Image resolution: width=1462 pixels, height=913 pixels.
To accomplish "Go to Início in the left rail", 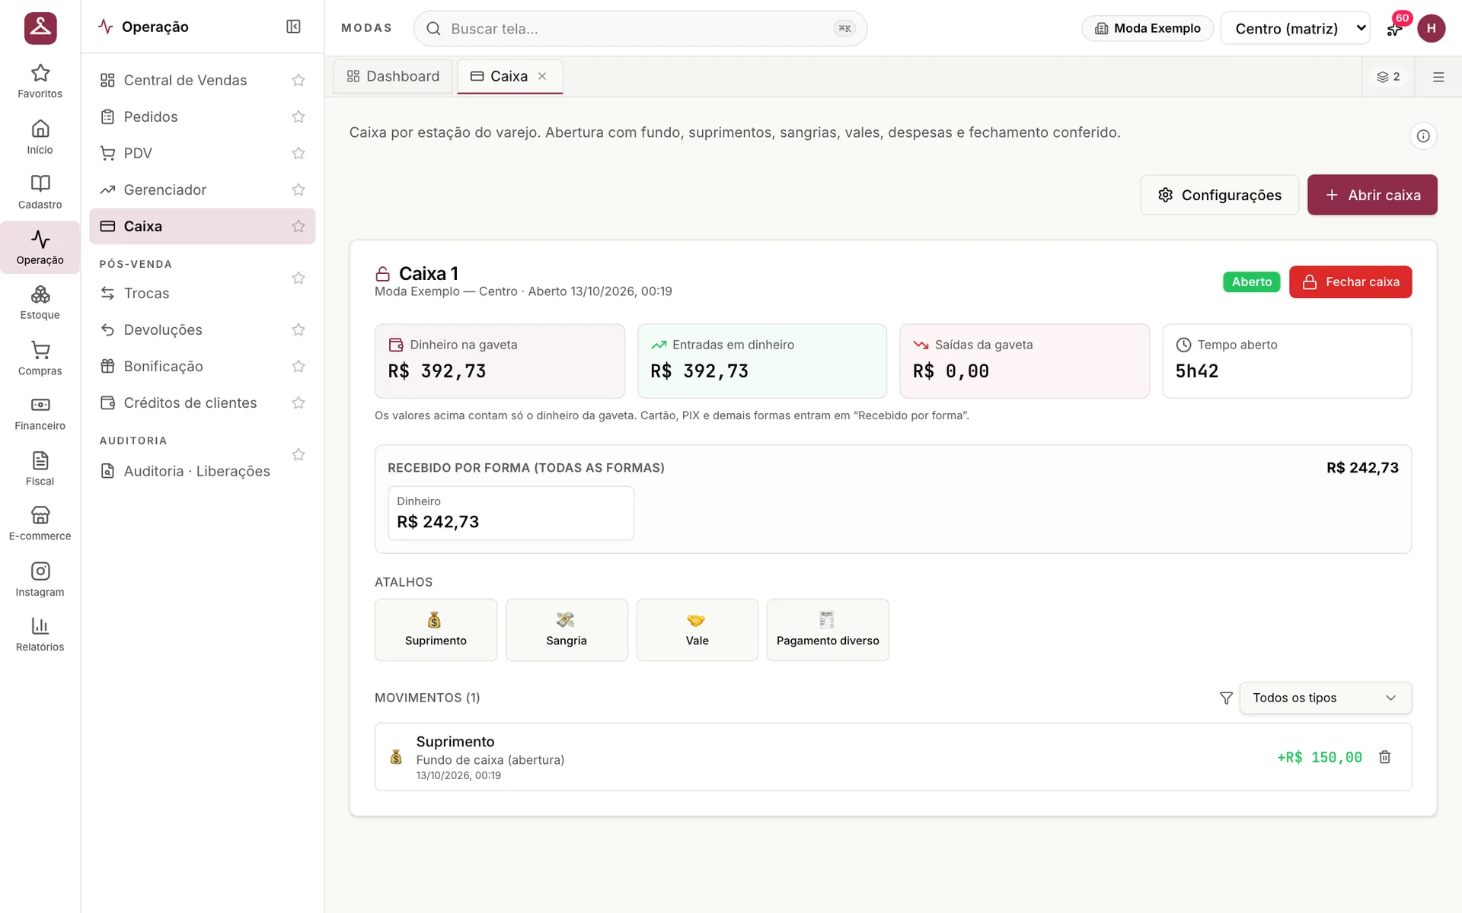I will click(x=40, y=137).
